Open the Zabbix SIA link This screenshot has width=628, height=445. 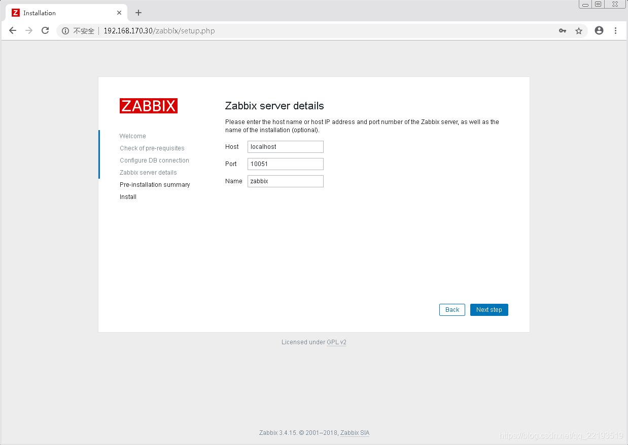355,433
